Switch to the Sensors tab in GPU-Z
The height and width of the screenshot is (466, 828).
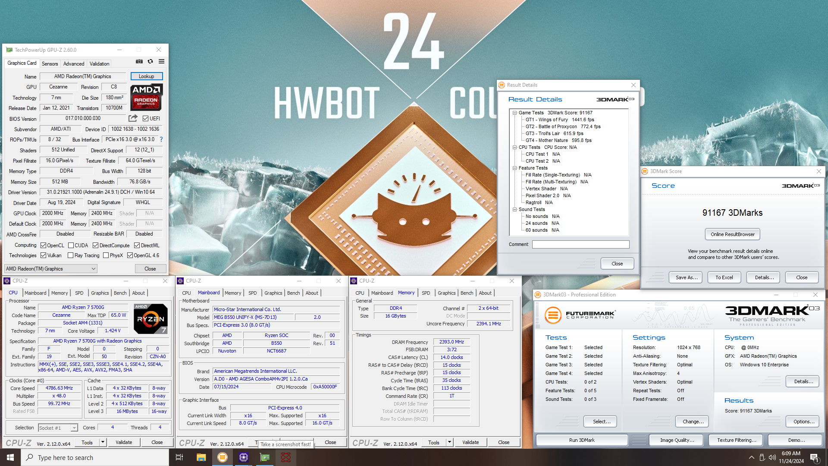[50, 64]
